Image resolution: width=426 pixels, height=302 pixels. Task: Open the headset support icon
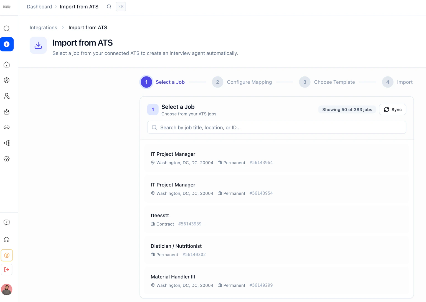(x=7, y=240)
